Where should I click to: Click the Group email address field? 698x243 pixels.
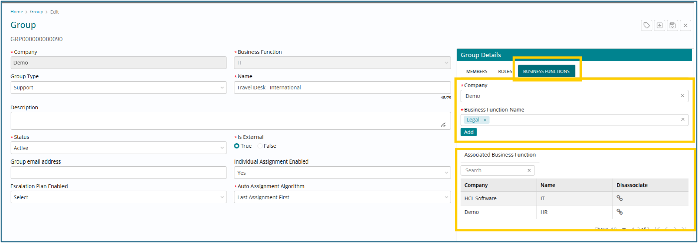(118, 173)
